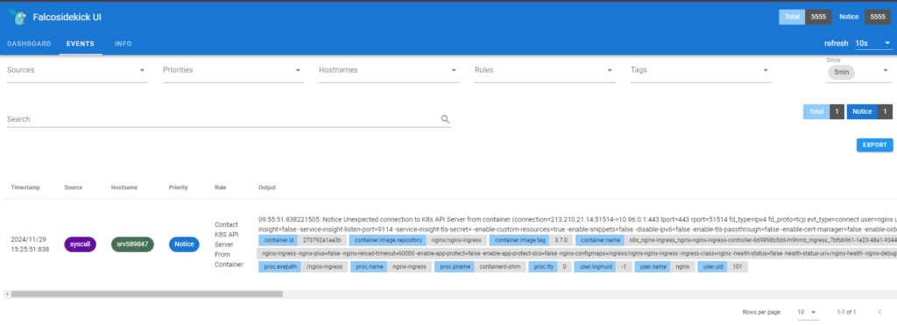Click the user.name nginx tag
This screenshot has width=897, height=325.
point(665,266)
